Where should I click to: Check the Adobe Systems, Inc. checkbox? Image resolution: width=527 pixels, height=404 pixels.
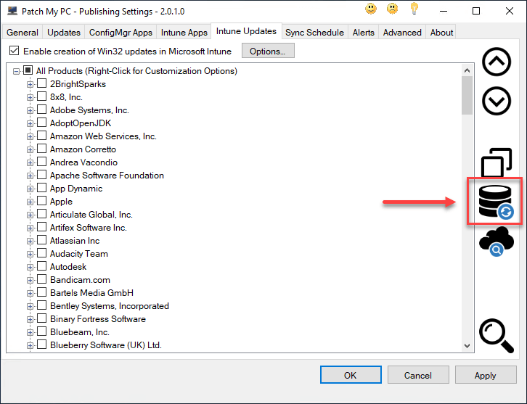click(41, 110)
